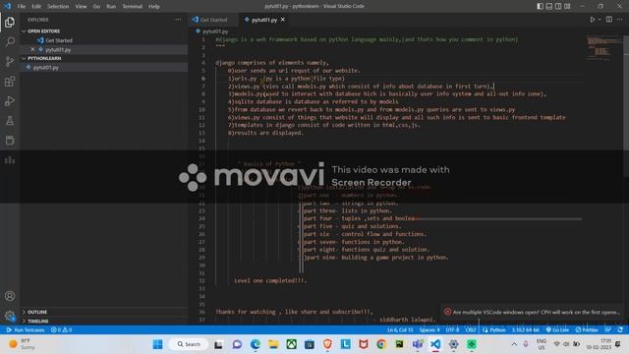Click the Split Editor Right icon

(x=609, y=20)
